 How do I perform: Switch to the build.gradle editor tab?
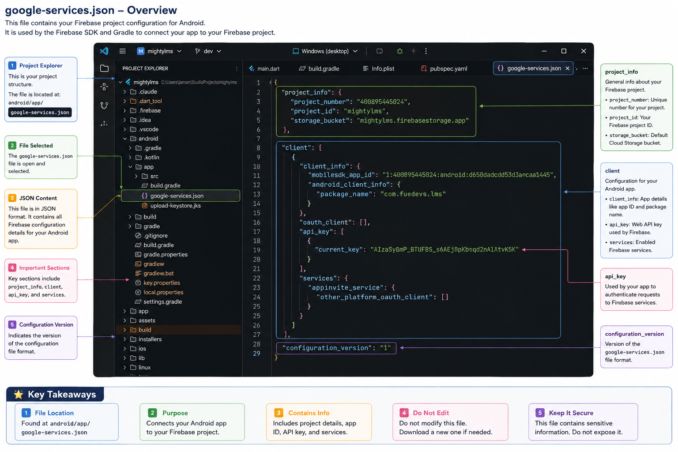(319, 68)
